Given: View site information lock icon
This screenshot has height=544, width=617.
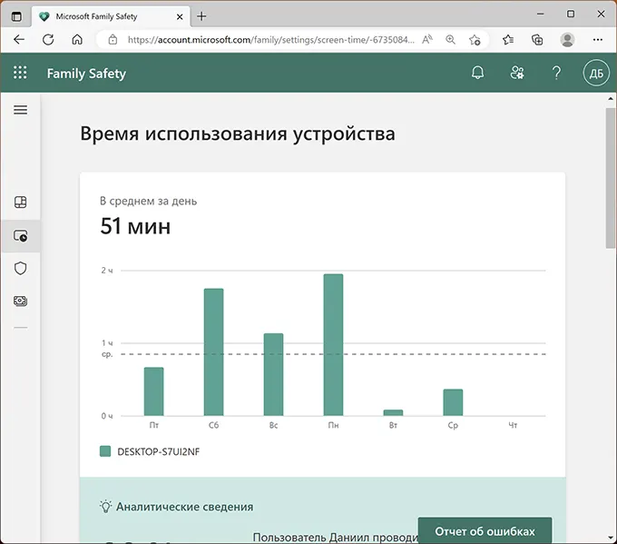Looking at the screenshot, I should click(x=113, y=39).
